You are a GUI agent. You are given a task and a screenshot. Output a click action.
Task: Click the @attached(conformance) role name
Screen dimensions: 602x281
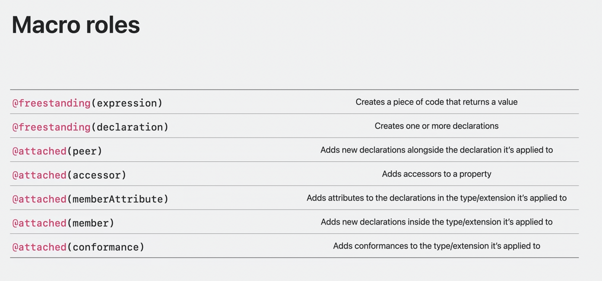click(x=78, y=247)
